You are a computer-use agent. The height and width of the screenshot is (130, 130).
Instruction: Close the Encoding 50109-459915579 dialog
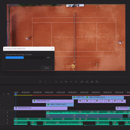pyautogui.click(x=52, y=49)
